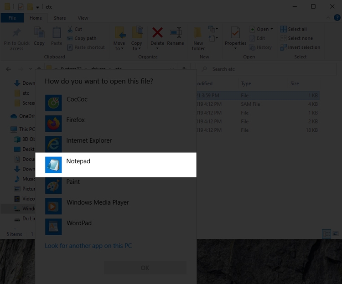Switch to the Share ribbon tab
This screenshot has width=342, height=284.
(60, 18)
